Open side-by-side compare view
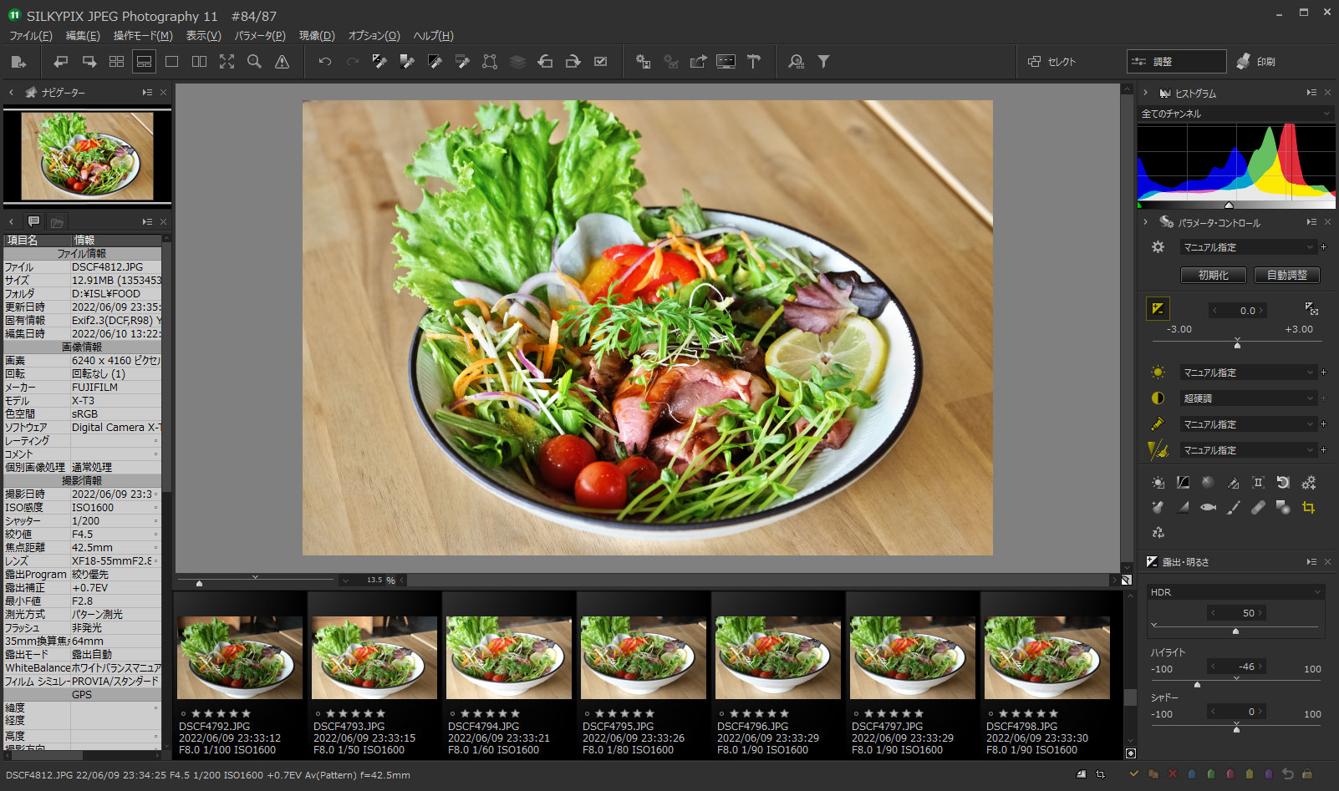The height and width of the screenshot is (791, 1339). [199, 61]
